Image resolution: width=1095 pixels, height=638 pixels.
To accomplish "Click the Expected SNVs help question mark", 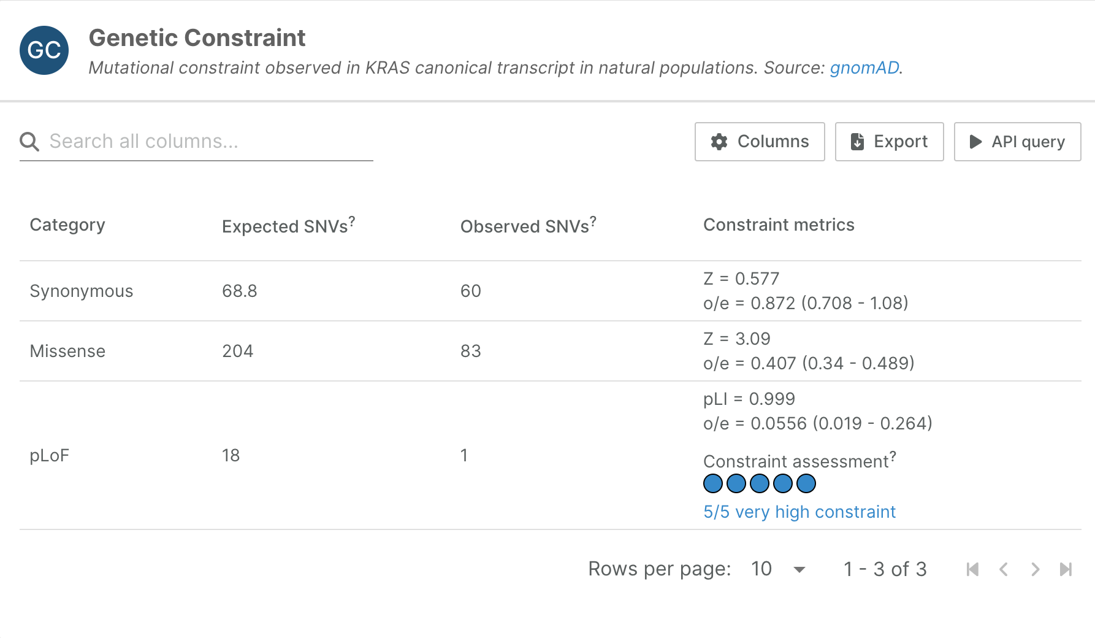I will pyautogui.click(x=352, y=221).
